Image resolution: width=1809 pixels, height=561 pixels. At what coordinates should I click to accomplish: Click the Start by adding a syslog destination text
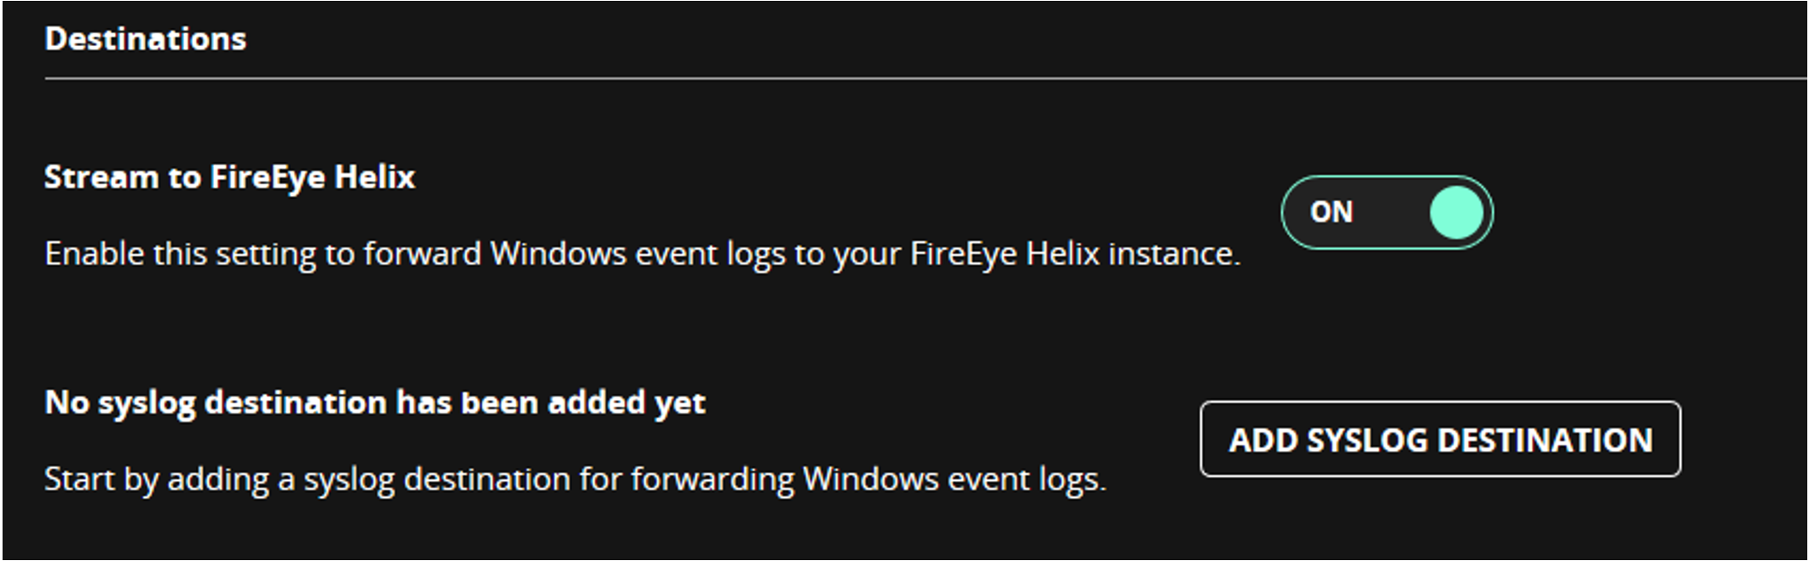(575, 479)
